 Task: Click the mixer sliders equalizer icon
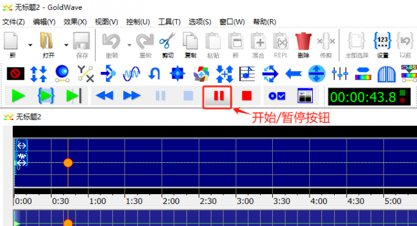pyautogui.click(x=340, y=74)
